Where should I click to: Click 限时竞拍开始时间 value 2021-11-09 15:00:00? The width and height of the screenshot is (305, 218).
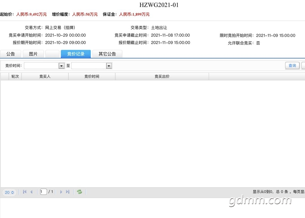pos(276,35)
